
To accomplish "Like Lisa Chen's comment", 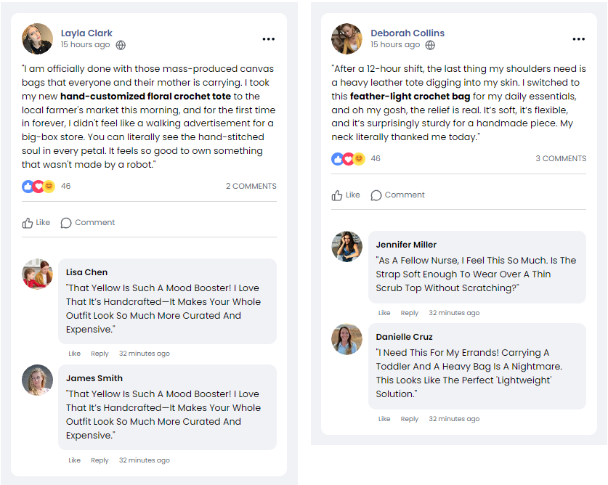I will tap(74, 354).
